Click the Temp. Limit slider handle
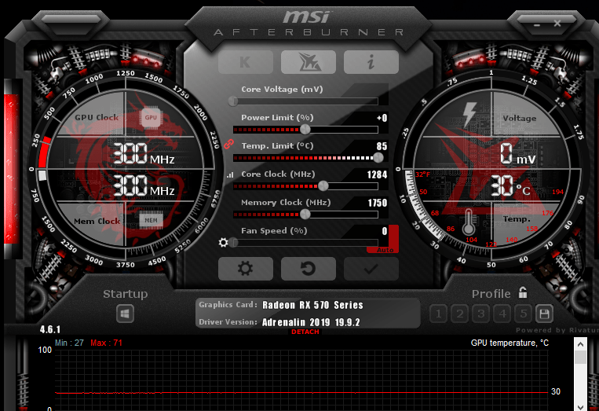 [x=378, y=157]
